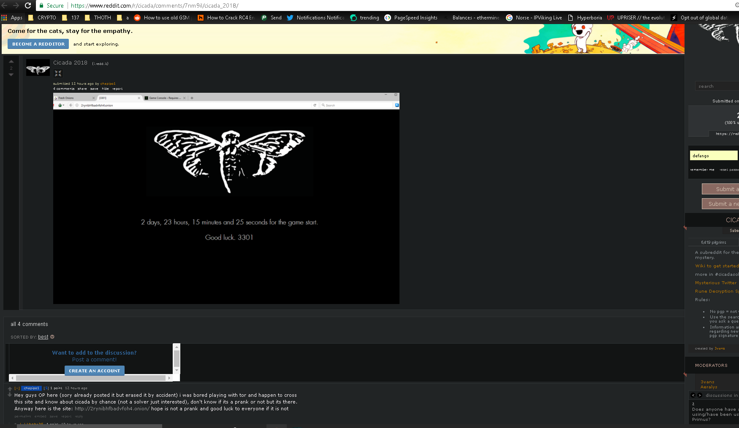Open the UPRISER bookmark

coord(636,18)
